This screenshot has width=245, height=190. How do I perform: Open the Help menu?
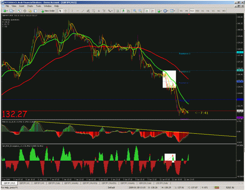click(56, 6)
